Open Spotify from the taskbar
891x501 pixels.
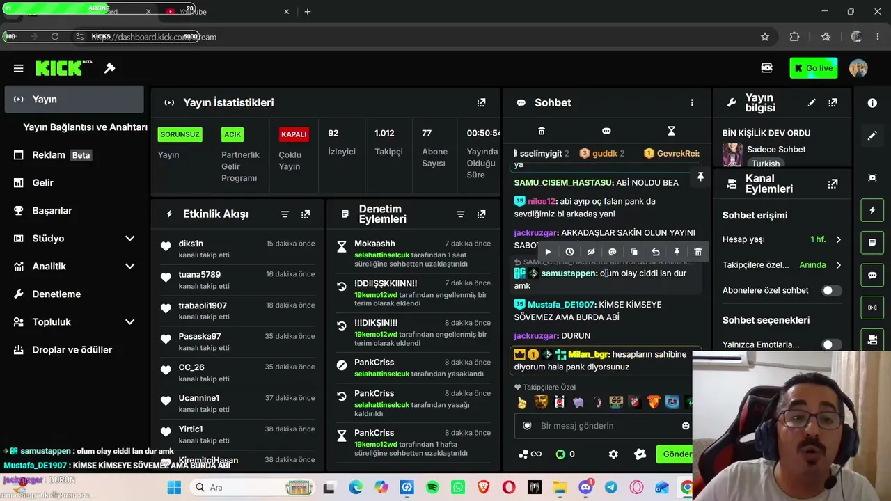pyautogui.click(x=432, y=488)
